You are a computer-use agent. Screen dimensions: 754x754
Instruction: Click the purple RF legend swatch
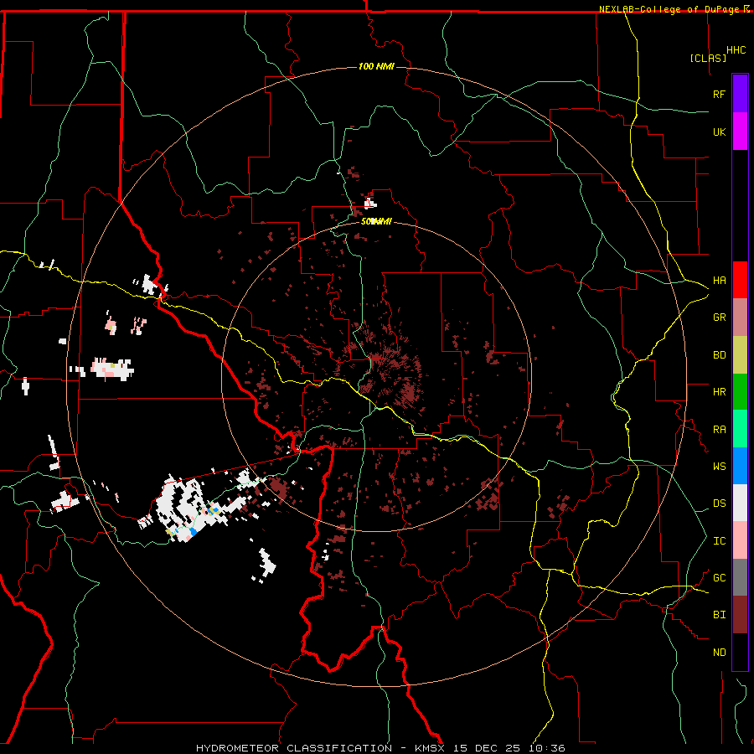pos(740,94)
